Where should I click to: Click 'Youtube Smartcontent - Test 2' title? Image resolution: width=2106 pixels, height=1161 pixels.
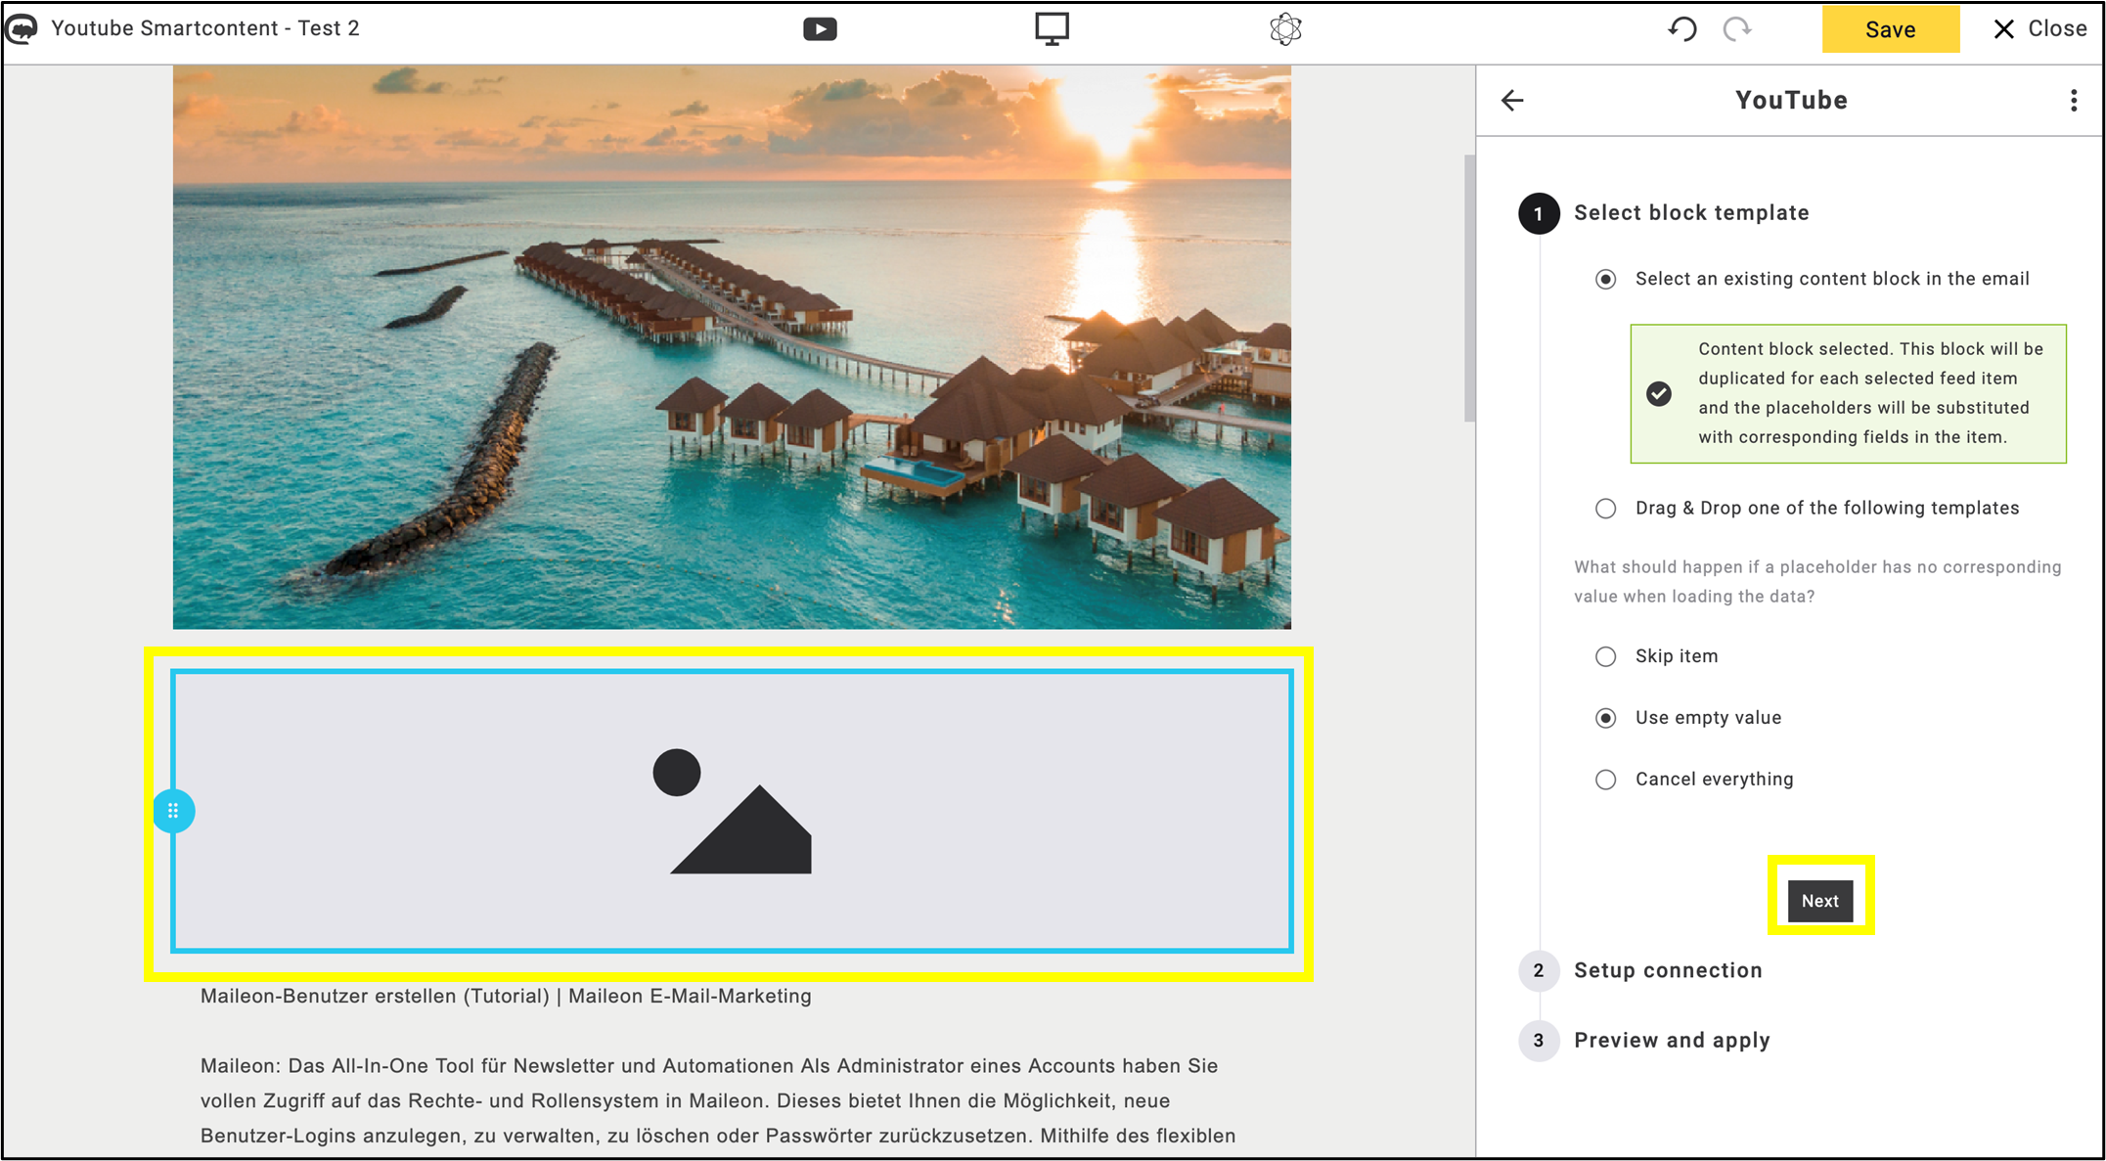pos(205,28)
